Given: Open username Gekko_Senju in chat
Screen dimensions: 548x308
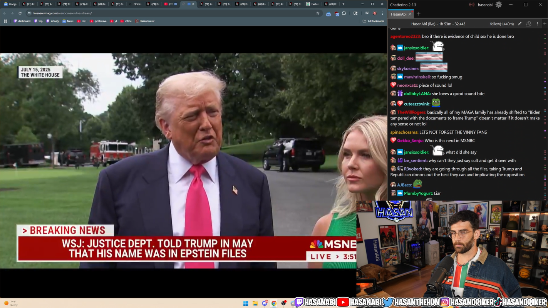Looking at the screenshot, I should point(410,141).
